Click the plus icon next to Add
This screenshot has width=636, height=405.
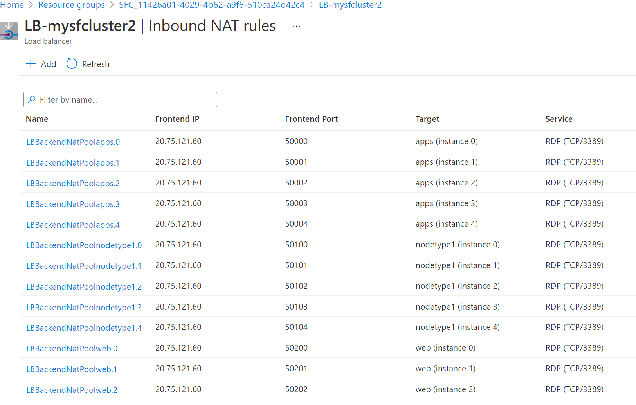tap(31, 63)
